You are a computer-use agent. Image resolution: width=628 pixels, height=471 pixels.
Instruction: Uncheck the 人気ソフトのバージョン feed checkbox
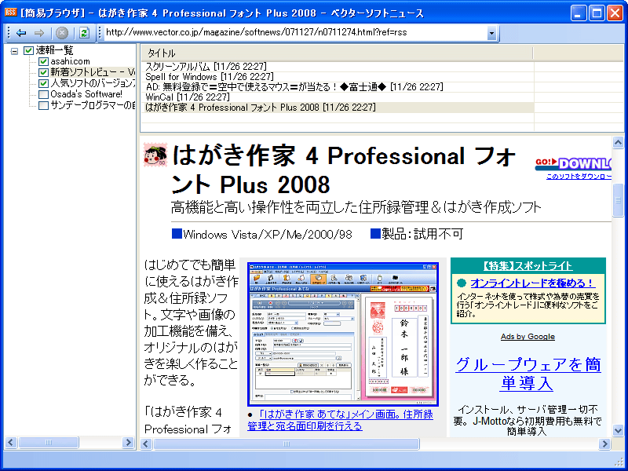[x=43, y=83]
